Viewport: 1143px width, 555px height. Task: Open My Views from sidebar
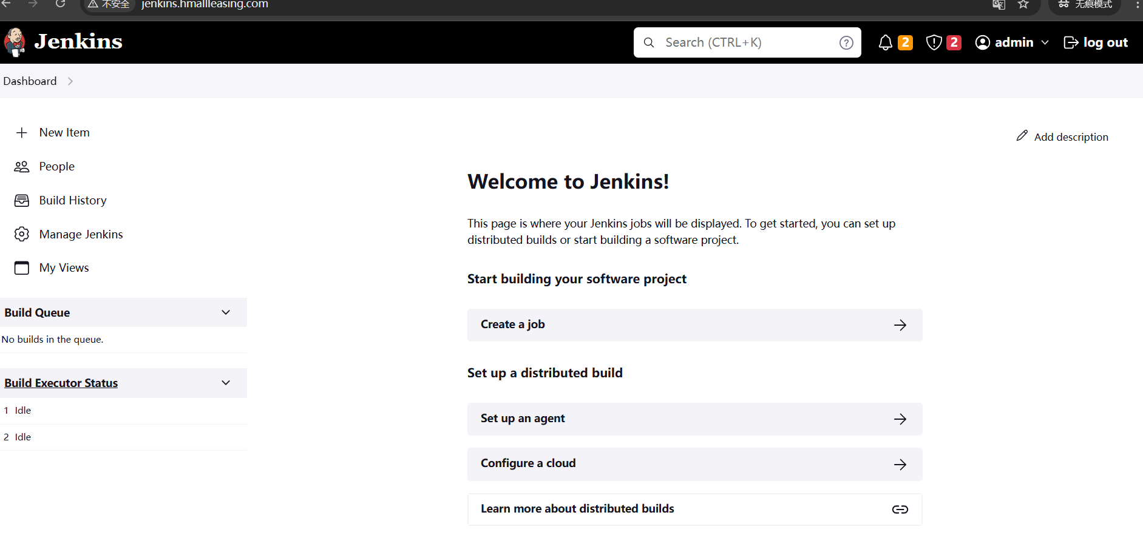(64, 267)
